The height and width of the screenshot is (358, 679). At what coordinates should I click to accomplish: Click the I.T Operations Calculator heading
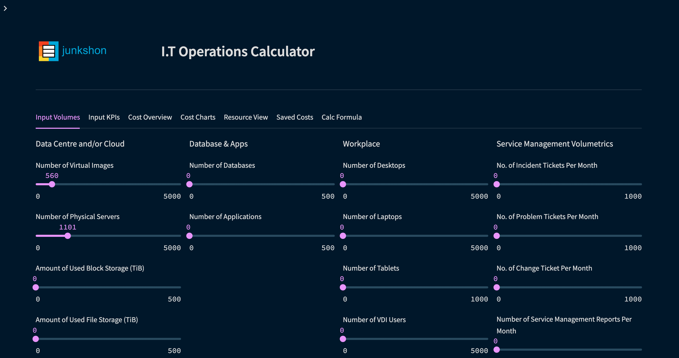pos(238,52)
